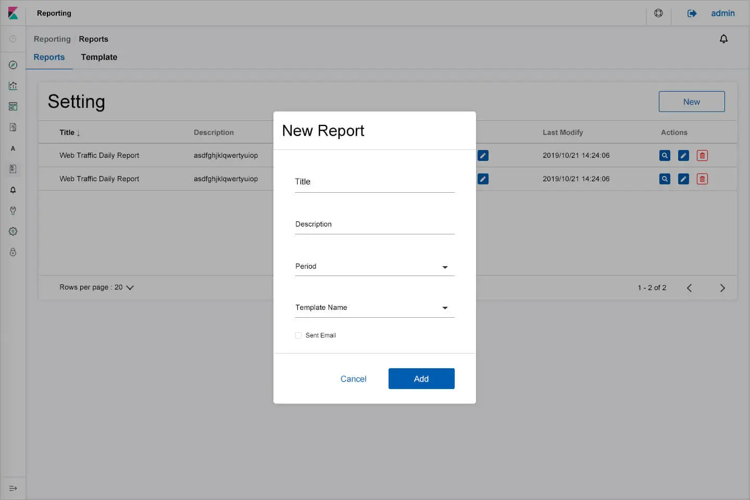Select the Reports tab
Screen dimensions: 750x500
[49, 57]
